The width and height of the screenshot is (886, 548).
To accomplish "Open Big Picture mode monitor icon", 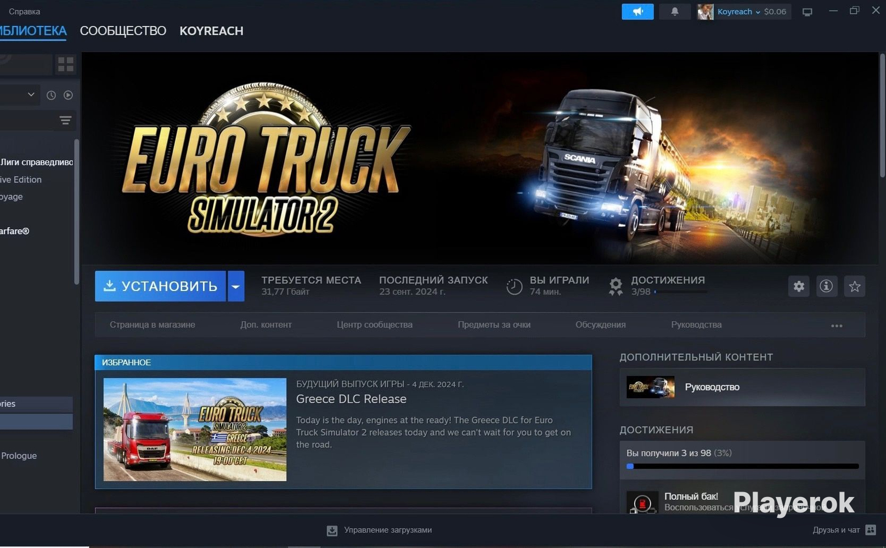I will pyautogui.click(x=807, y=12).
